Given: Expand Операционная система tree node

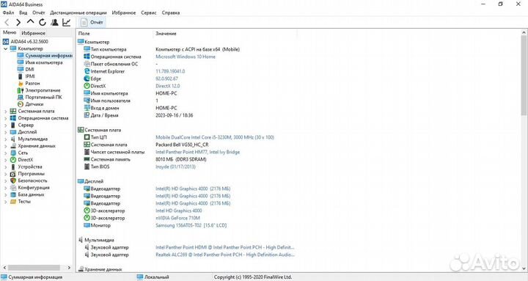Looking at the screenshot, I should coord(5,118).
